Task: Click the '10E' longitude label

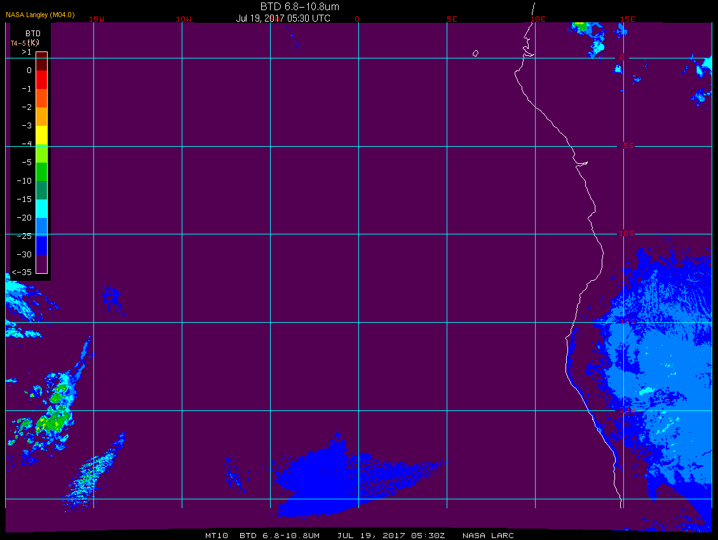Action: [x=538, y=19]
